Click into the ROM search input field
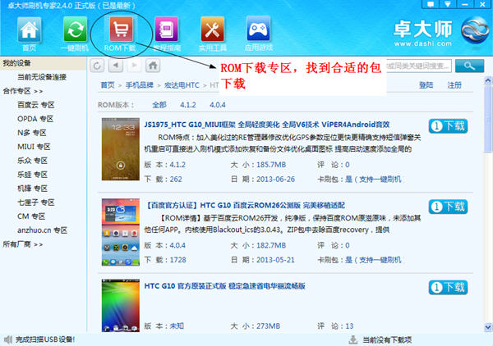The image size is (493, 346). coord(418,66)
